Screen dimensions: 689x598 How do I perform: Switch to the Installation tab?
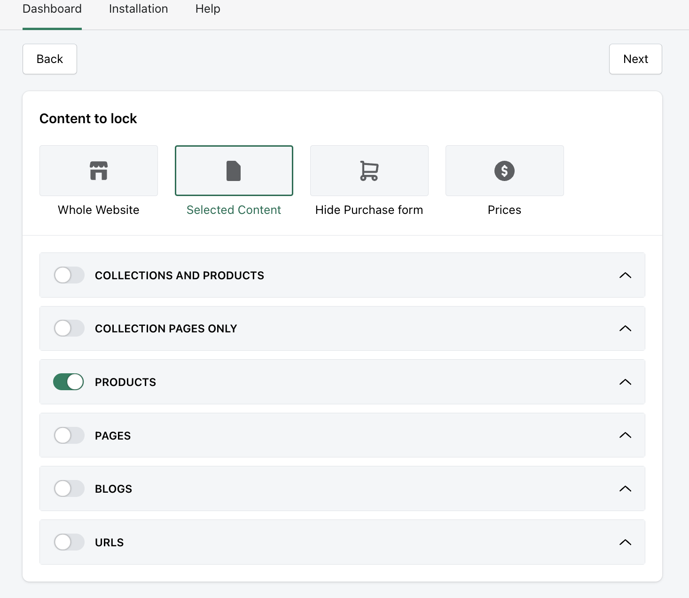(x=139, y=9)
